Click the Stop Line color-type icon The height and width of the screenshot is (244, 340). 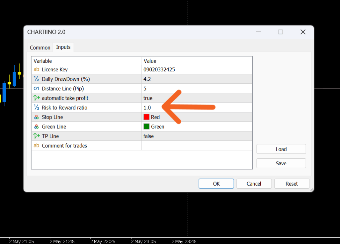click(x=37, y=117)
